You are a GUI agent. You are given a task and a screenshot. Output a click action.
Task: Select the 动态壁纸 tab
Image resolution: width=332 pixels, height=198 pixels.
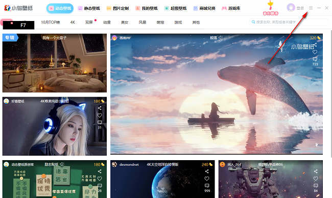tap(60, 8)
